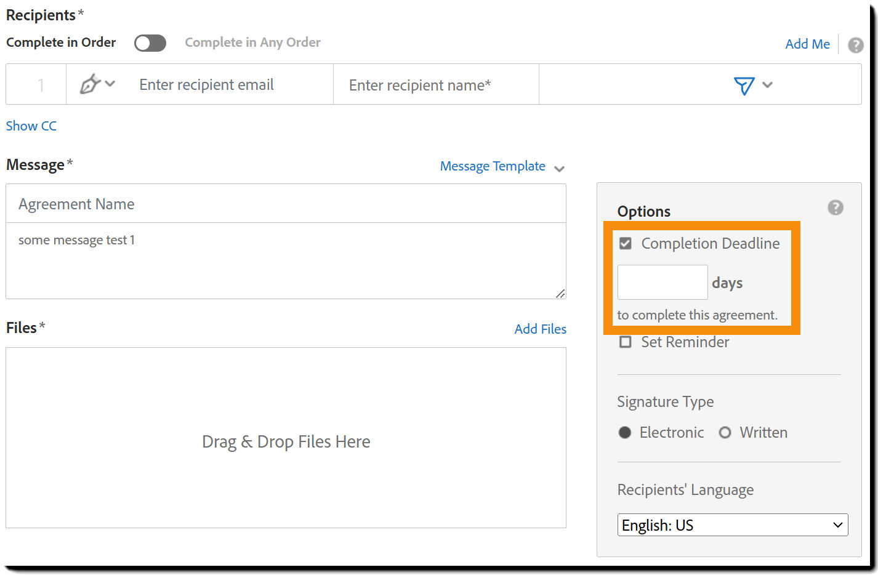Click Add Files to attach documents
Viewport: 878px width, 575px height.
[540, 329]
